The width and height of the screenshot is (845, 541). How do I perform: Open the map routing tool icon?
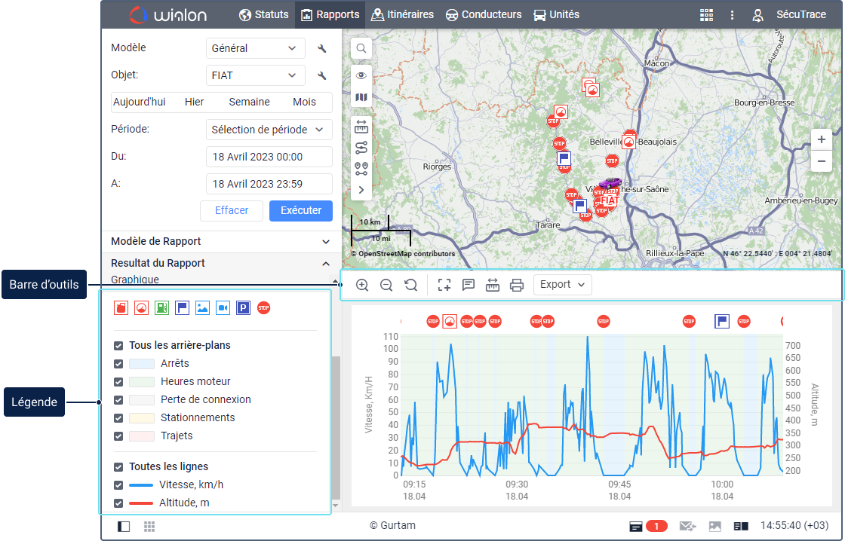[x=361, y=147]
